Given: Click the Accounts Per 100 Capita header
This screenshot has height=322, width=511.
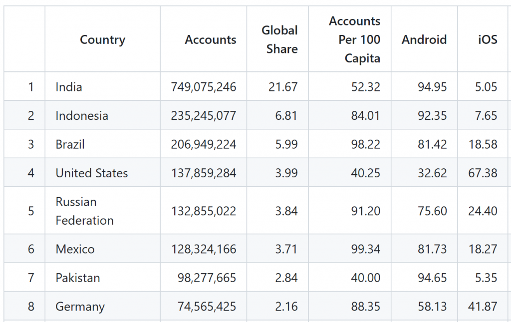Looking at the screenshot, I should click(354, 40).
